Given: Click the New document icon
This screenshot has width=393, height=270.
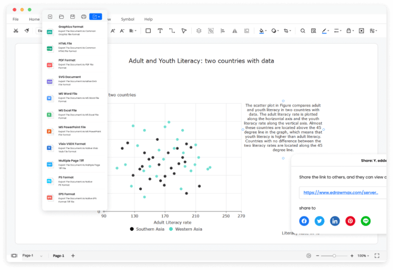Looking at the screenshot, I should tap(50, 17).
